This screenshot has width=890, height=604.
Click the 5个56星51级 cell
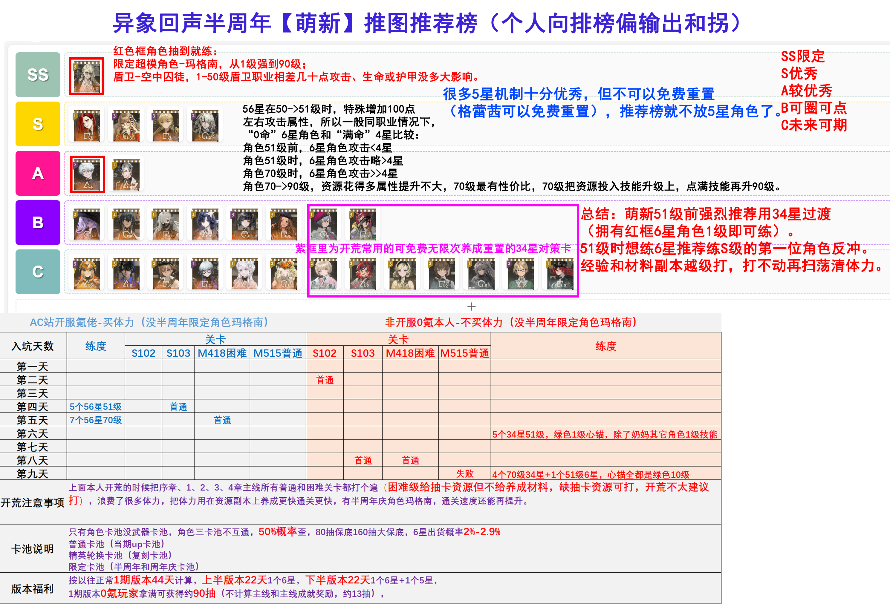[96, 407]
